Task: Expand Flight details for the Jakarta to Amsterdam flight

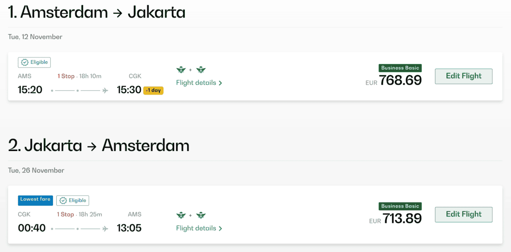Action: pos(199,228)
